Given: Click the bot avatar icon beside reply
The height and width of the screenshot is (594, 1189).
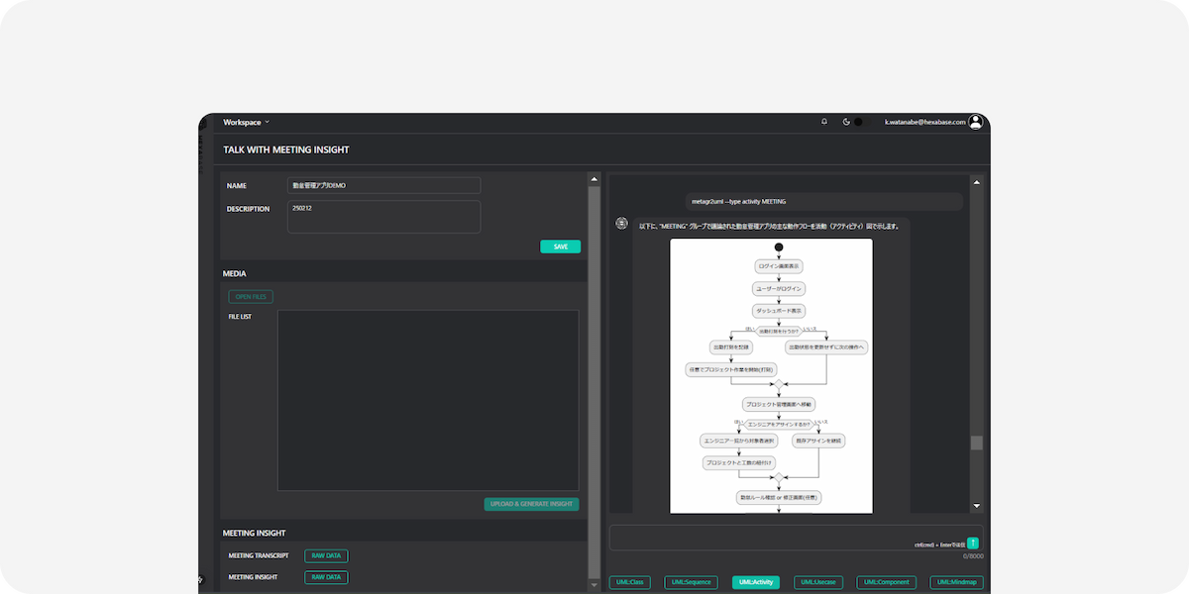Looking at the screenshot, I should tap(621, 225).
